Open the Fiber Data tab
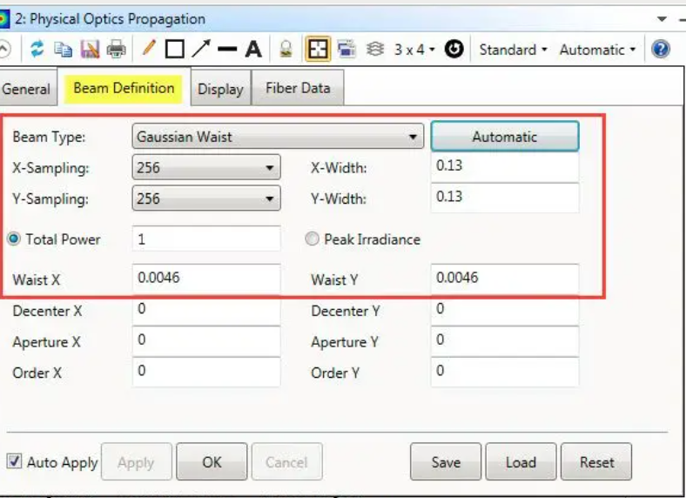This screenshot has width=686, height=498. (x=298, y=88)
